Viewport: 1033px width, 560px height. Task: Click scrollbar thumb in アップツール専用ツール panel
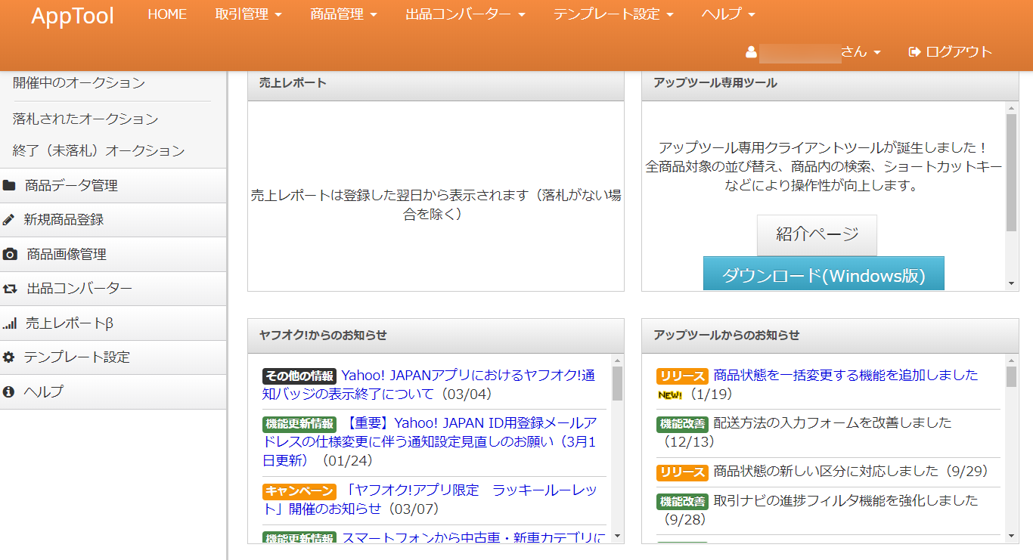(1012, 172)
